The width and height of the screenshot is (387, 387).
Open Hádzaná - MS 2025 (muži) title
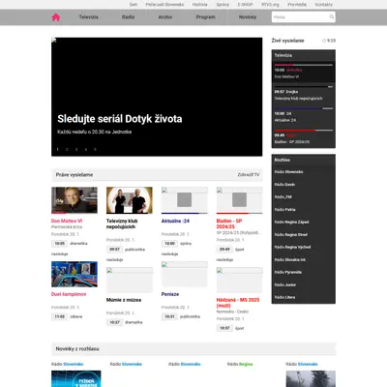(238, 303)
